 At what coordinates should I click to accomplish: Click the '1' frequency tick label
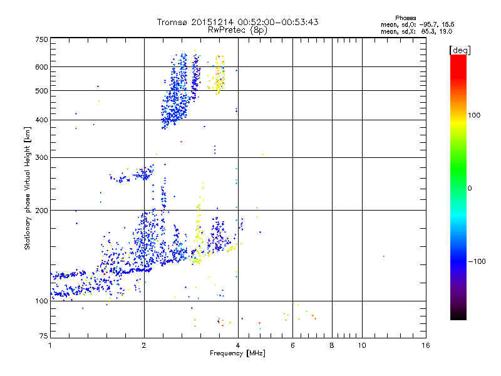[50, 345]
